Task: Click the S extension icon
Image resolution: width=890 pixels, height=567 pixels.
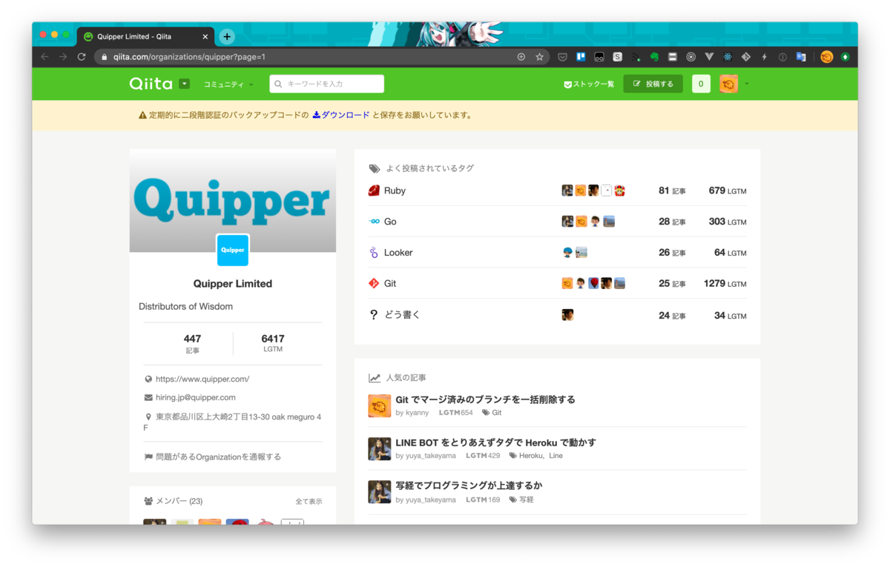Action: tap(617, 56)
